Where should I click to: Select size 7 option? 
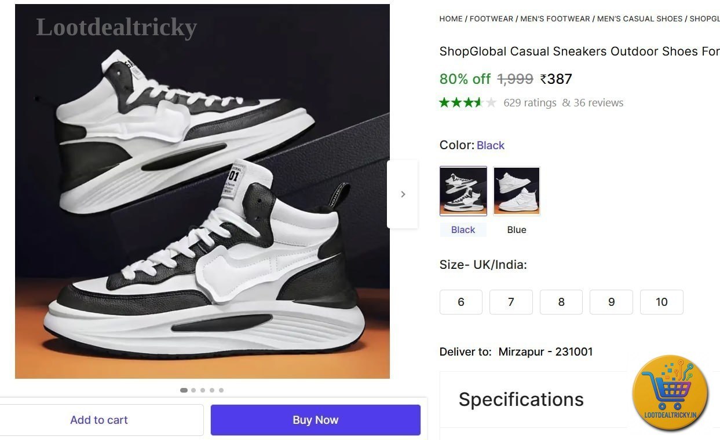pos(511,302)
